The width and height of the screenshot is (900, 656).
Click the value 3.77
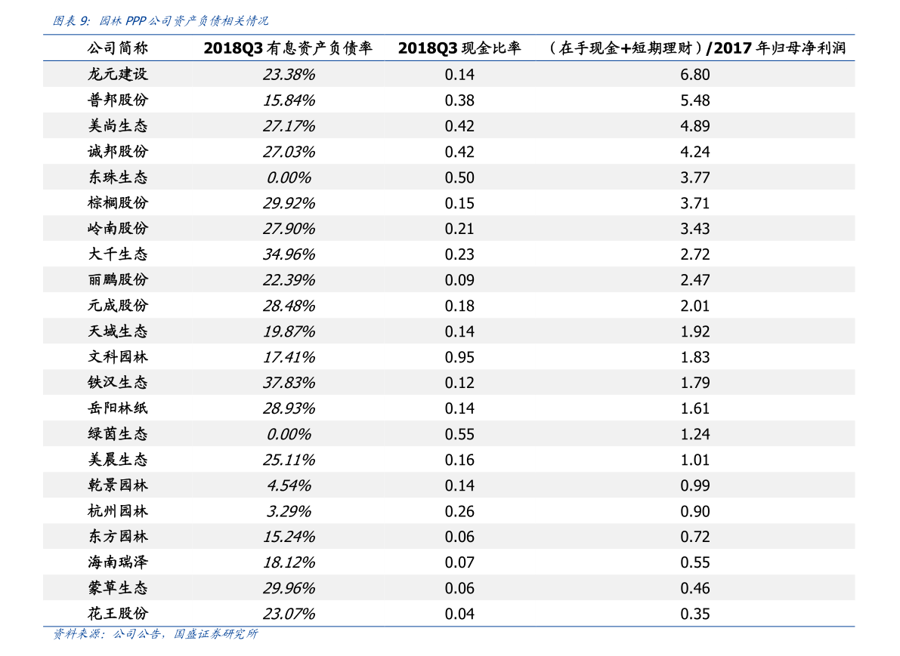pos(695,177)
